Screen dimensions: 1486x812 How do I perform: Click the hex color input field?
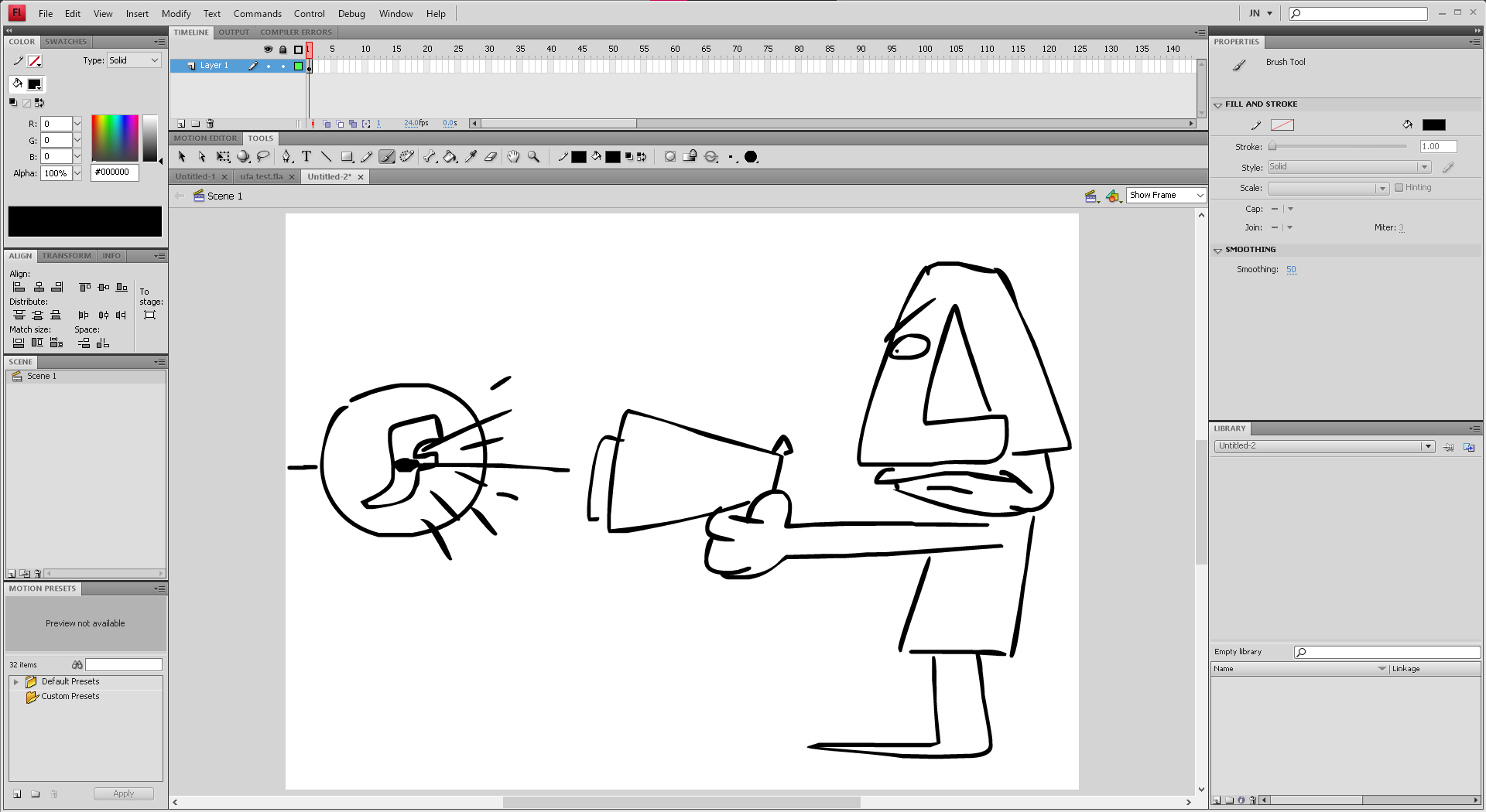tap(115, 172)
